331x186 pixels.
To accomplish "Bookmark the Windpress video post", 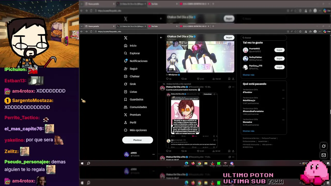I will click(229, 79).
